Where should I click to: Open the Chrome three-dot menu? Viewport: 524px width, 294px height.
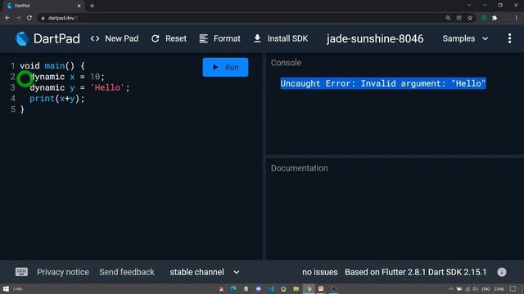pyautogui.click(x=517, y=18)
